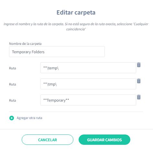Click the 'Nombre de la carpeta' label

pos(25,44)
